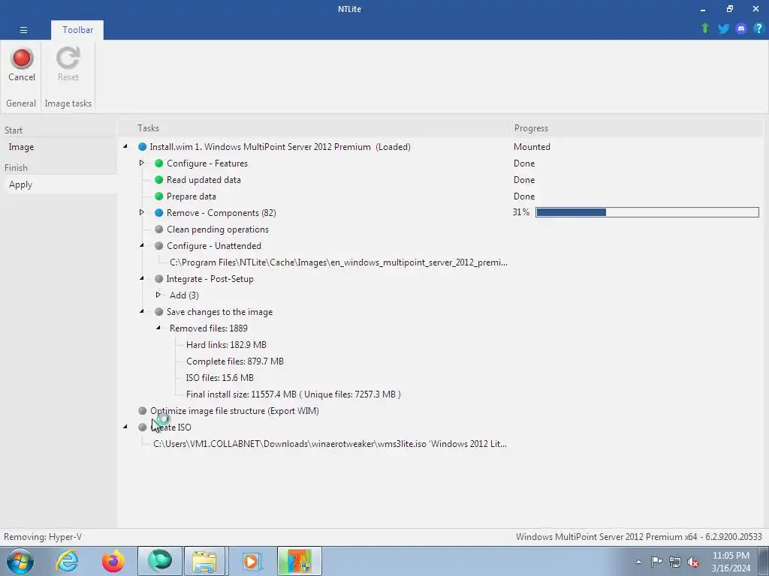The width and height of the screenshot is (769, 576).
Task: Click gray dot of Optimize image file structure
Action: point(142,410)
